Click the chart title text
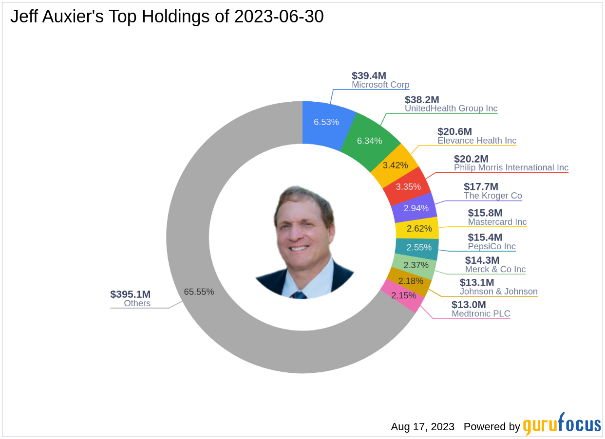 coord(167,17)
